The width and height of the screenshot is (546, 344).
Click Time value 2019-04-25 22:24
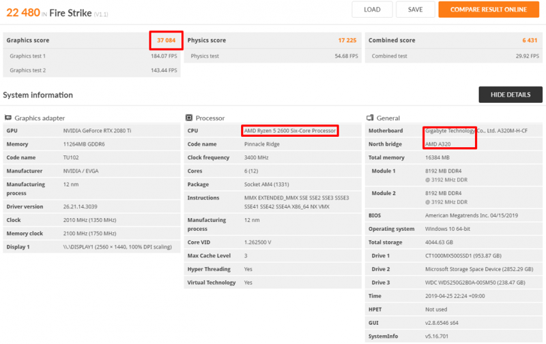(x=455, y=296)
